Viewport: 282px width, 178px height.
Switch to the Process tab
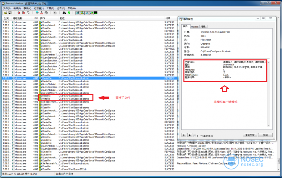(195, 27)
